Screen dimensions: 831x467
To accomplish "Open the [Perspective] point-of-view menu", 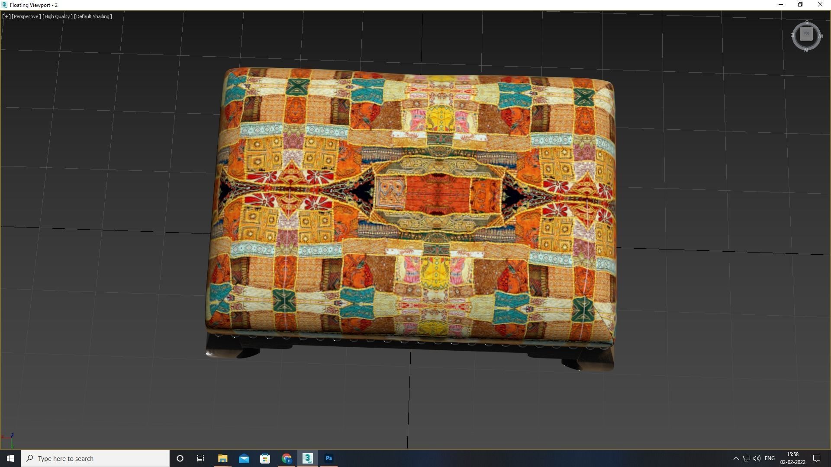I will pos(26,16).
